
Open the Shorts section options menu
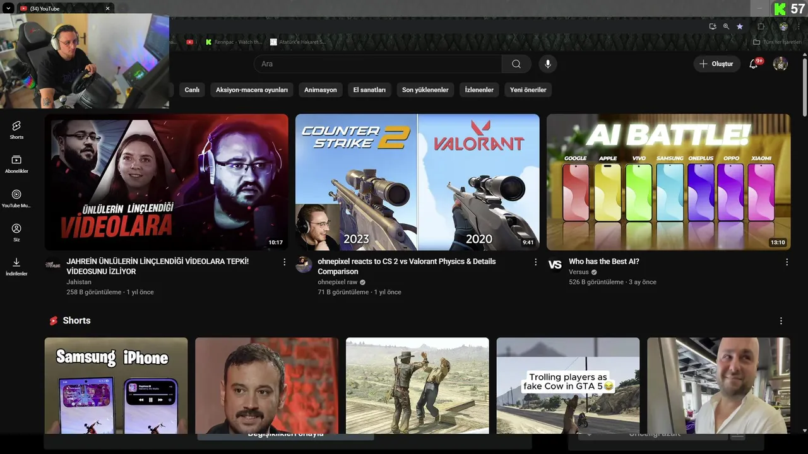click(781, 321)
